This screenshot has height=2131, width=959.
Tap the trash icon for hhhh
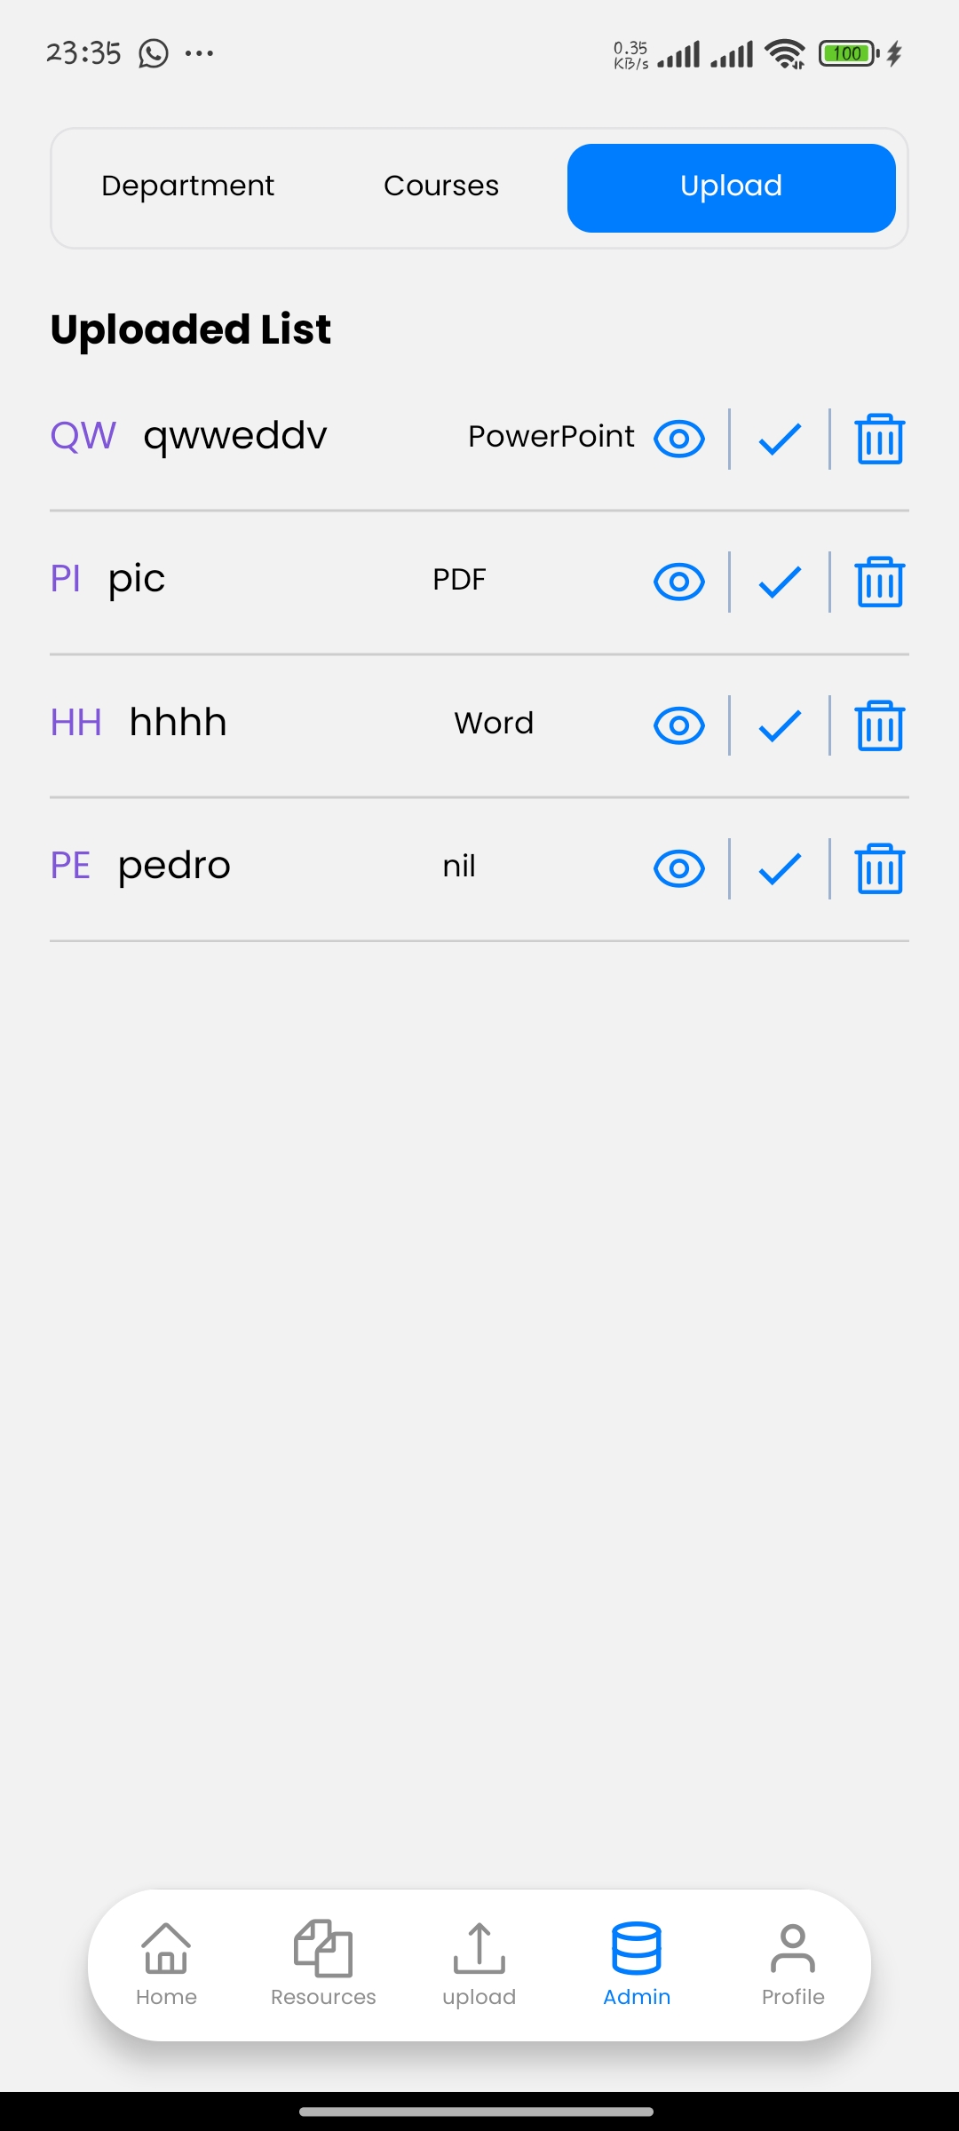click(879, 725)
